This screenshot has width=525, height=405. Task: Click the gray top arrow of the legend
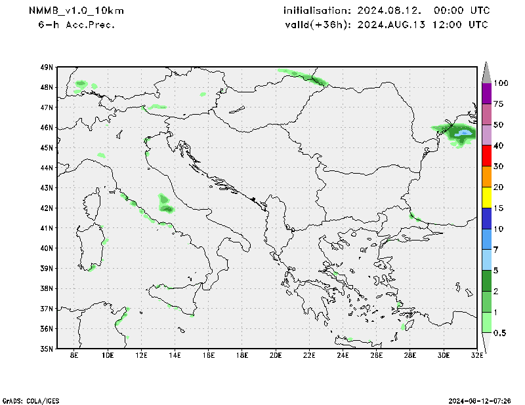486,72
